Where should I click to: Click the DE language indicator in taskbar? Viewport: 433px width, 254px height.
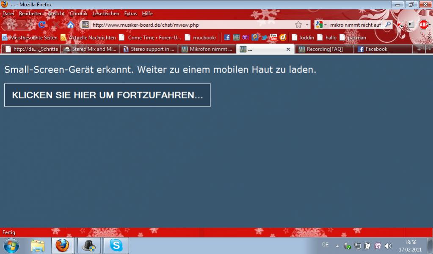tap(325, 245)
